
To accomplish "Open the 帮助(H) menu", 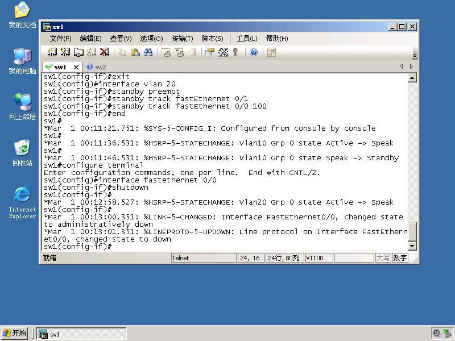I will [x=277, y=39].
